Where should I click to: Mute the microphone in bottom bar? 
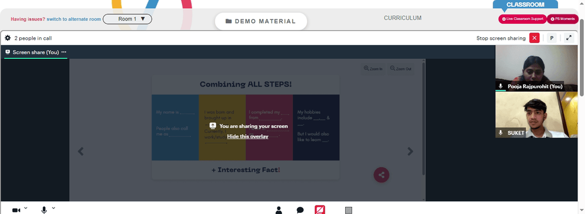(x=44, y=211)
